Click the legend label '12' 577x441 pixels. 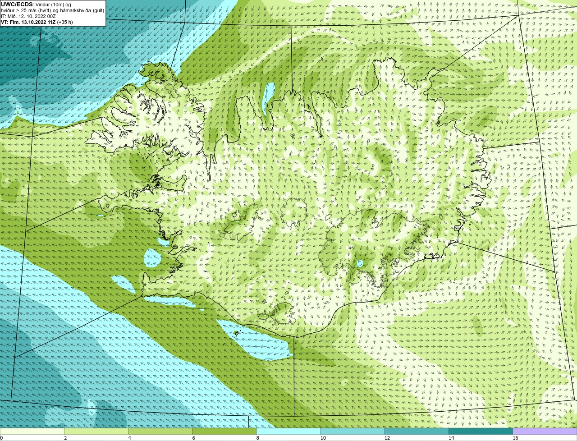tap(387, 438)
